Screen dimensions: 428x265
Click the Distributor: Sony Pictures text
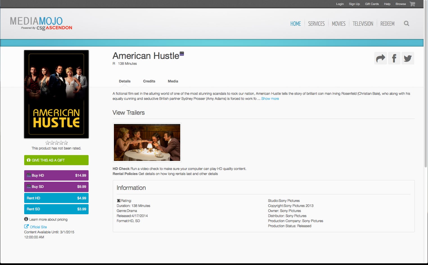pyautogui.click(x=287, y=216)
